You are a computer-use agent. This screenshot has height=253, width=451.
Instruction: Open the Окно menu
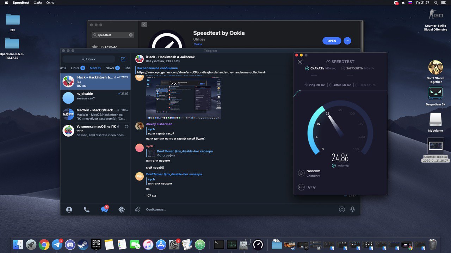50,3
